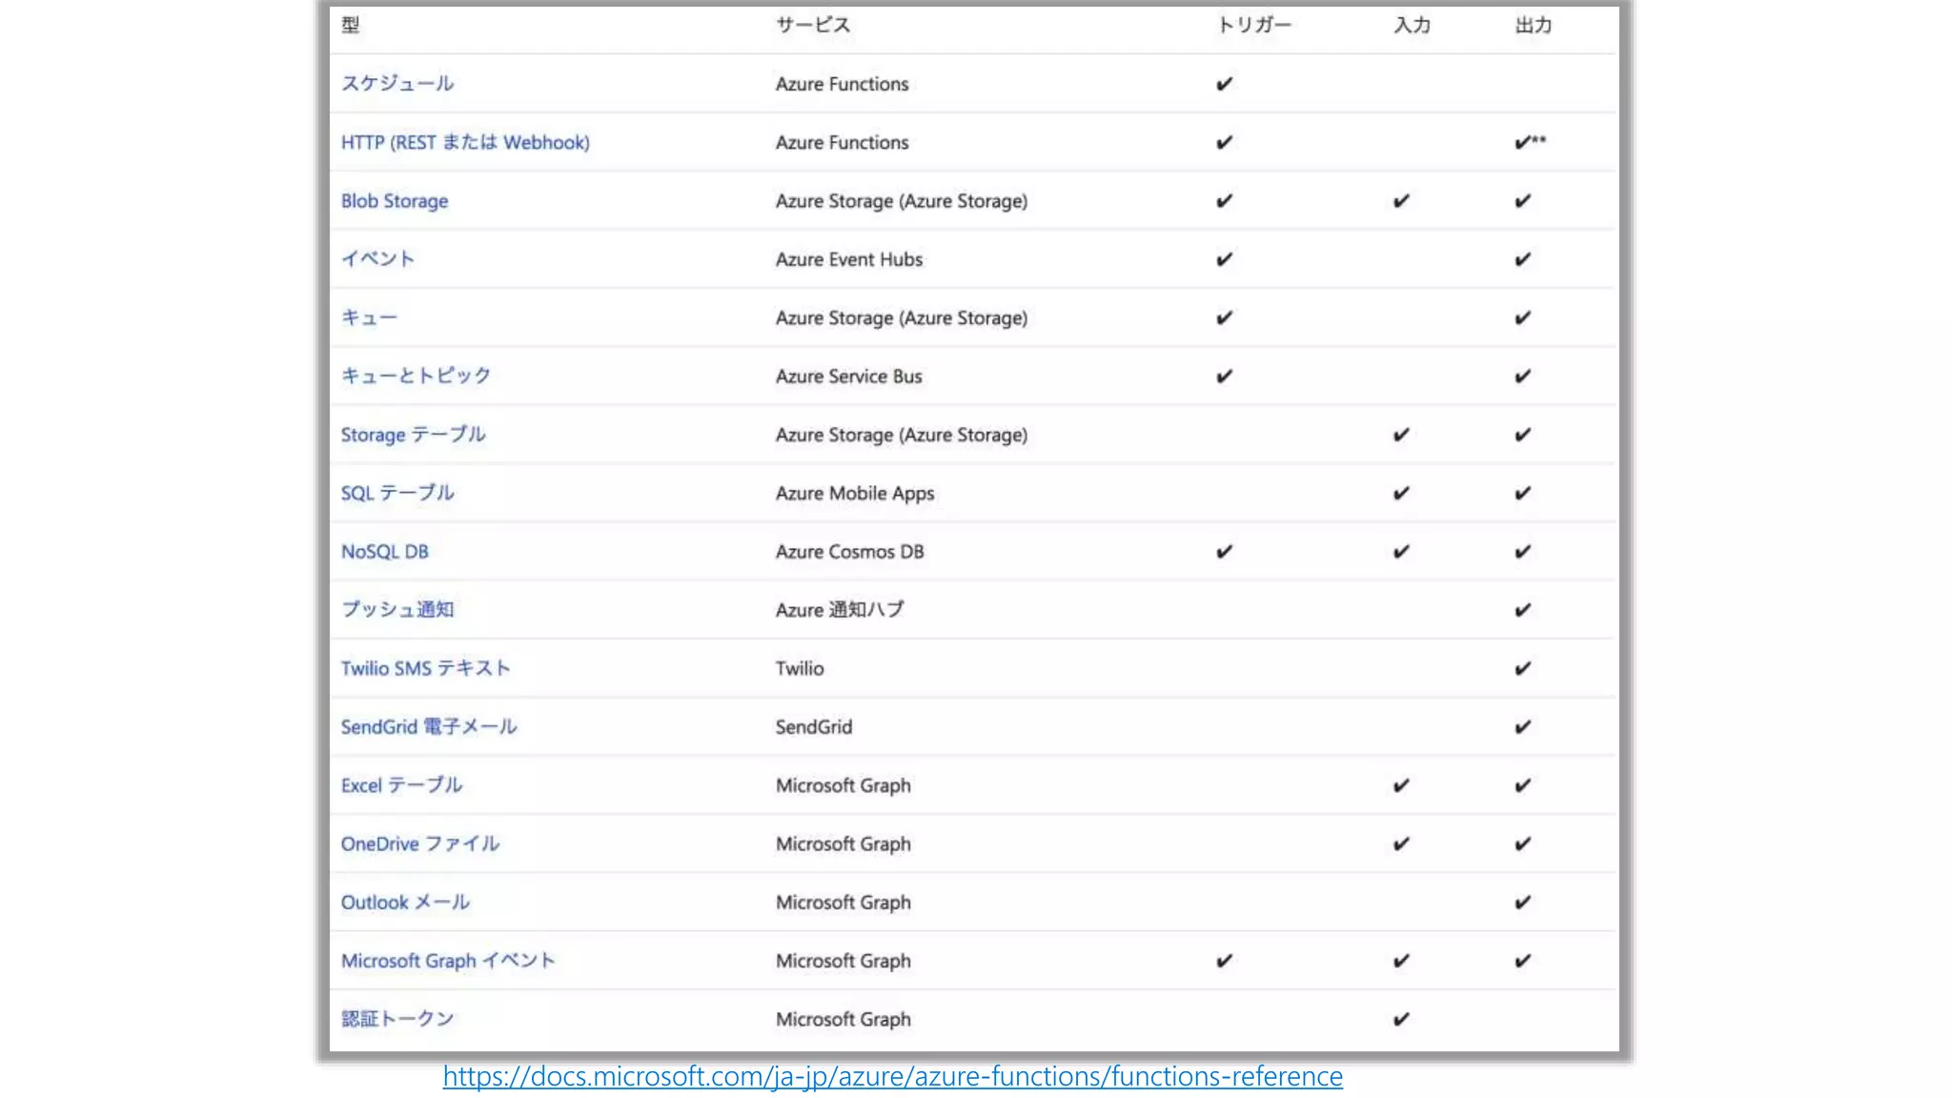Image resolution: width=1952 pixels, height=1098 pixels.
Task: Select the トリガー column header
Action: click(x=1253, y=25)
